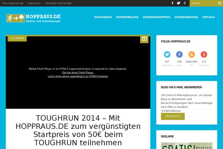This screenshot has width=223, height=149.
Task: Go to Über hoppraus.de page
Action: [x=13, y=3]
